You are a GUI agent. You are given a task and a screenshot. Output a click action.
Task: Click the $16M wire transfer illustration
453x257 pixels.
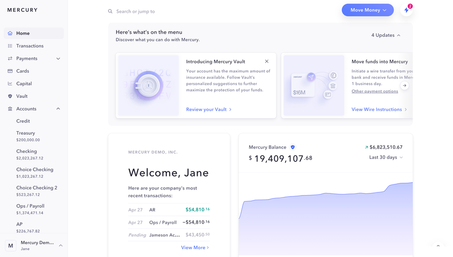[x=314, y=85]
